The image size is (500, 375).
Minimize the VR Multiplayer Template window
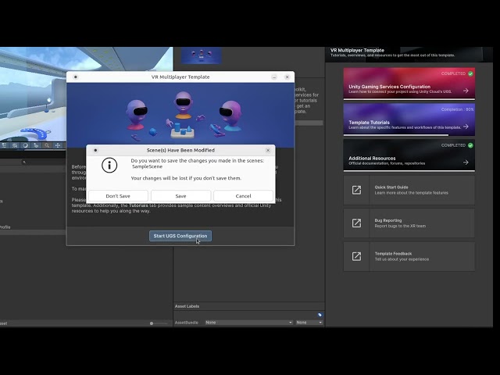pos(274,77)
